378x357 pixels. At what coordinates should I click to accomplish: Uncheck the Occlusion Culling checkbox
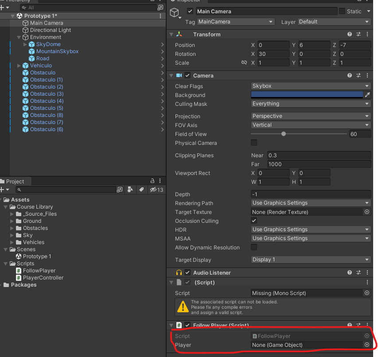click(x=254, y=221)
